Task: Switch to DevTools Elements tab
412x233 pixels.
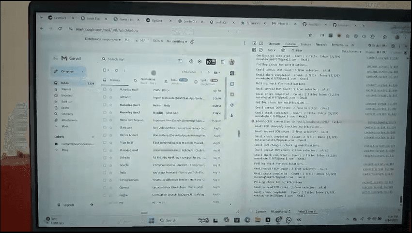Action: 275,44
